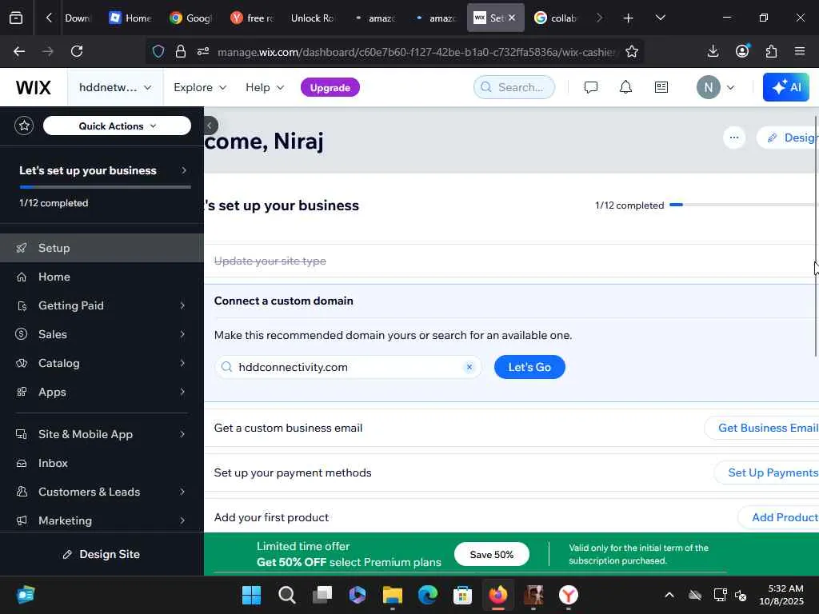Click the Save 50% offer button
The width and height of the screenshot is (819, 614).
[492, 554]
